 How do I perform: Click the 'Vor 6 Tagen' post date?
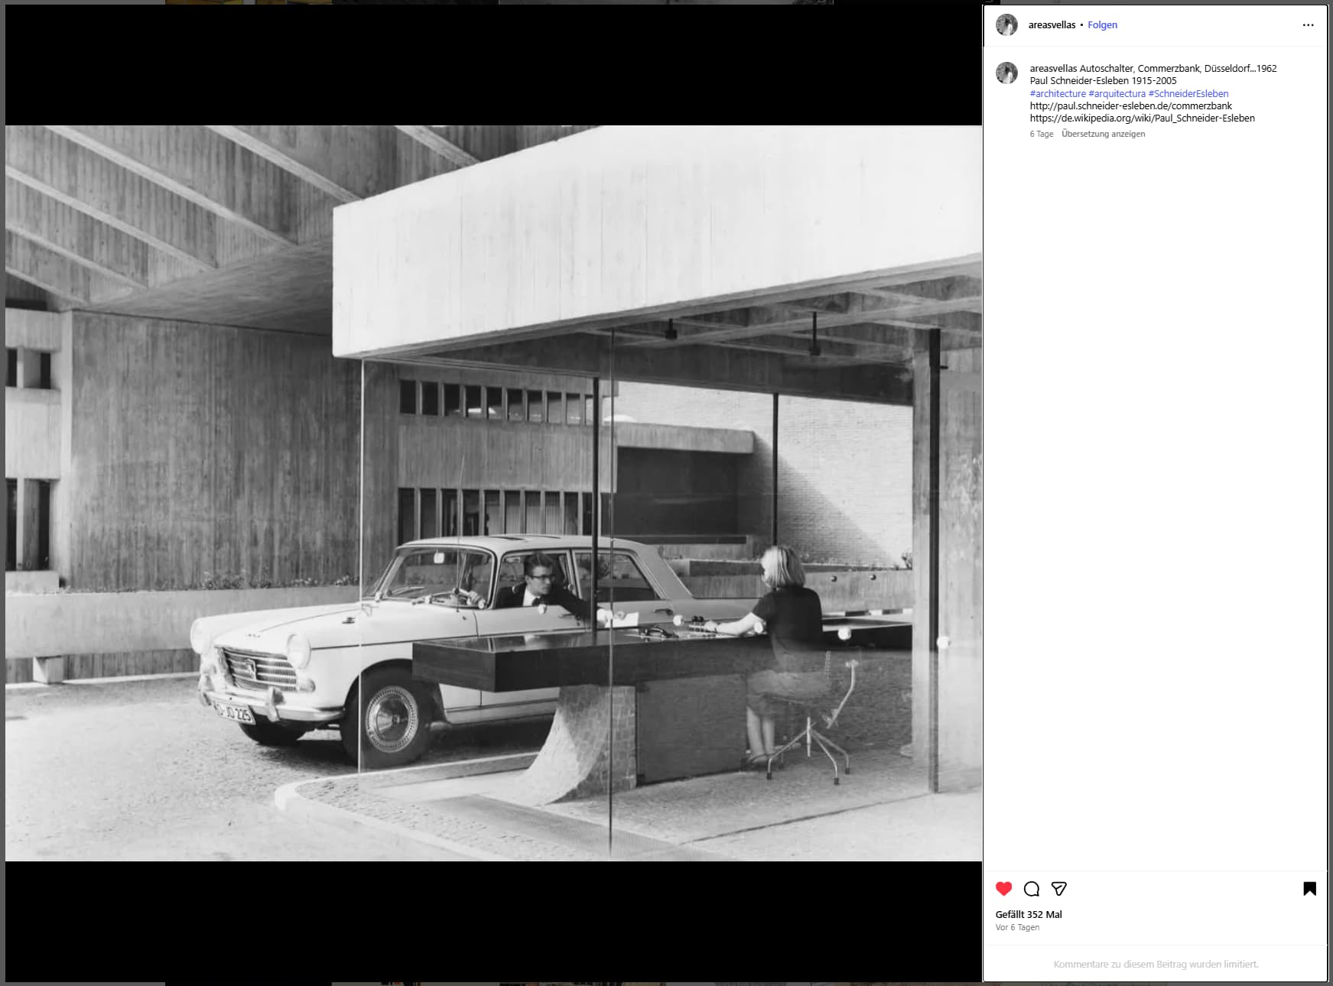pyautogui.click(x=1017, y=927)
